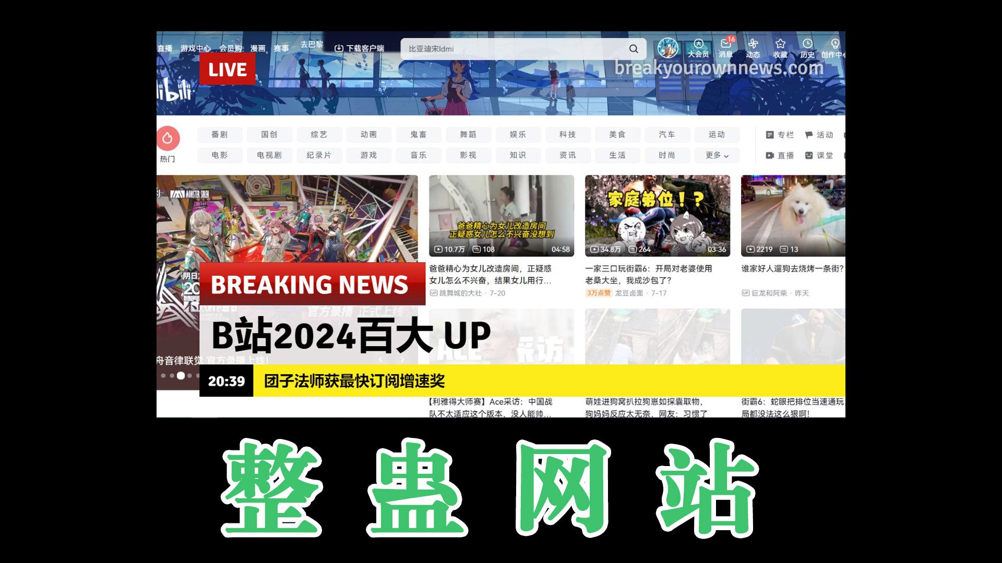Open the 家庭弟位 street fighter video thumbnail

pyautogui.click(x=658, y=216)
